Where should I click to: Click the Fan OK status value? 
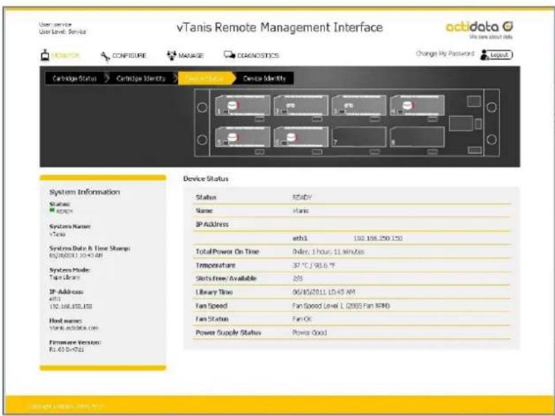[302, 319]
